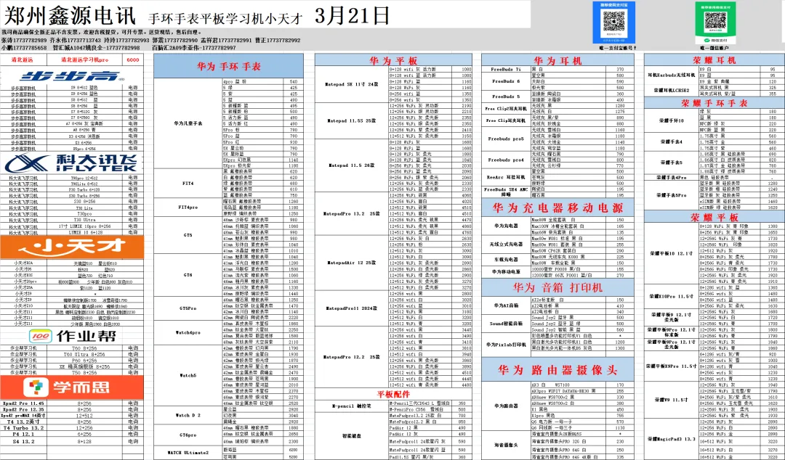Click the Freebuds pro5 cell
Screen dimensions: 785x460
[506, 139]
